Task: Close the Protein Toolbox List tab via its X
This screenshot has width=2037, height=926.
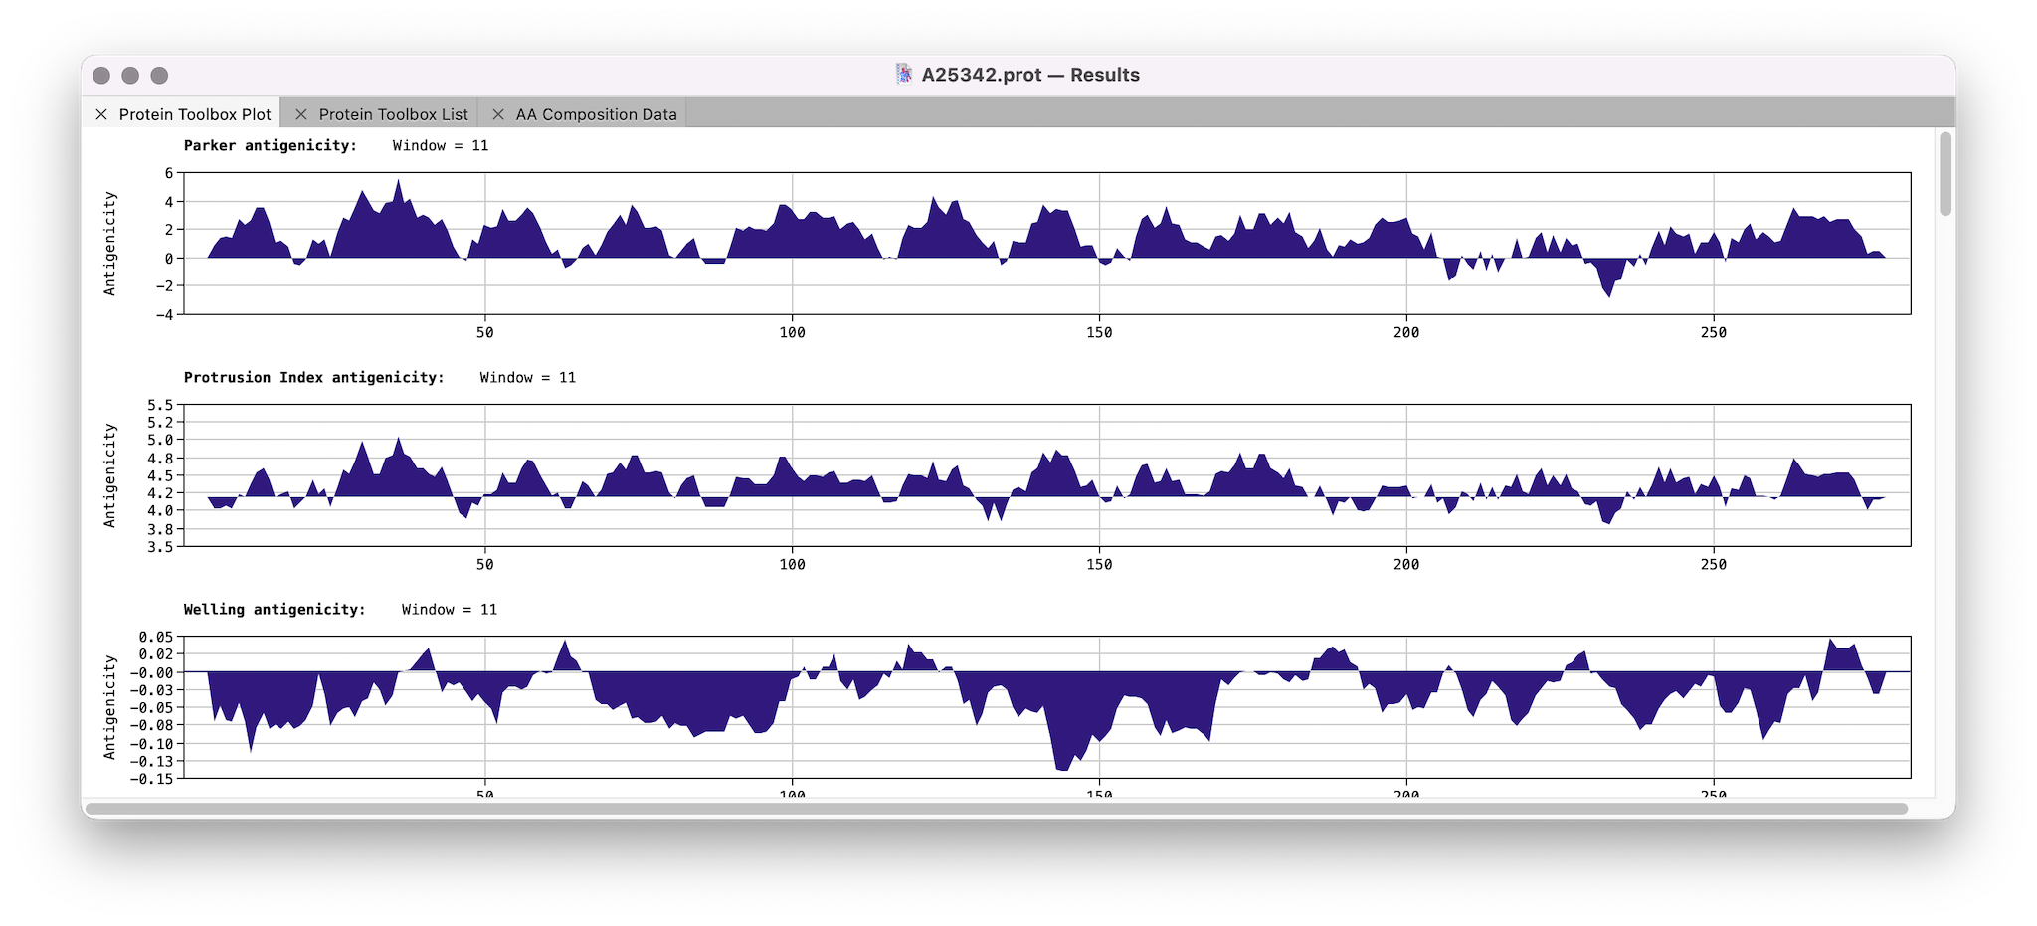Action: click(303, 113)
